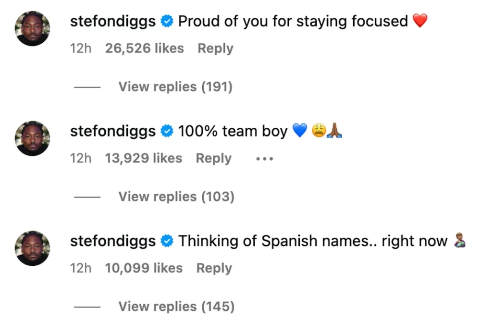
Task: Reply to 'Proud of you for staying focused' comment
Action: [215, 49]
